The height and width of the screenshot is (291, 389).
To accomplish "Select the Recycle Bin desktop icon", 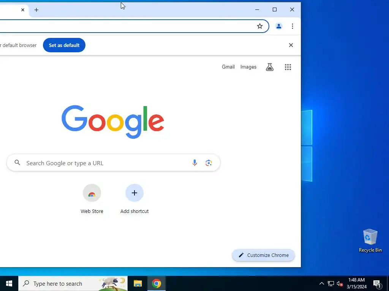I will click(x=370, y=240).
